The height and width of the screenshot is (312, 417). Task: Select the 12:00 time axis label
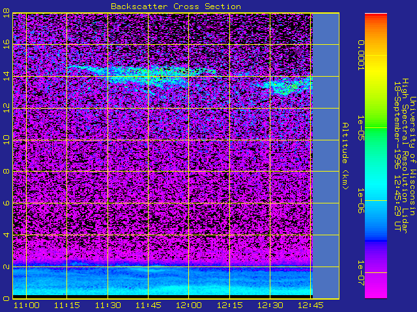[x=189, y=305]
